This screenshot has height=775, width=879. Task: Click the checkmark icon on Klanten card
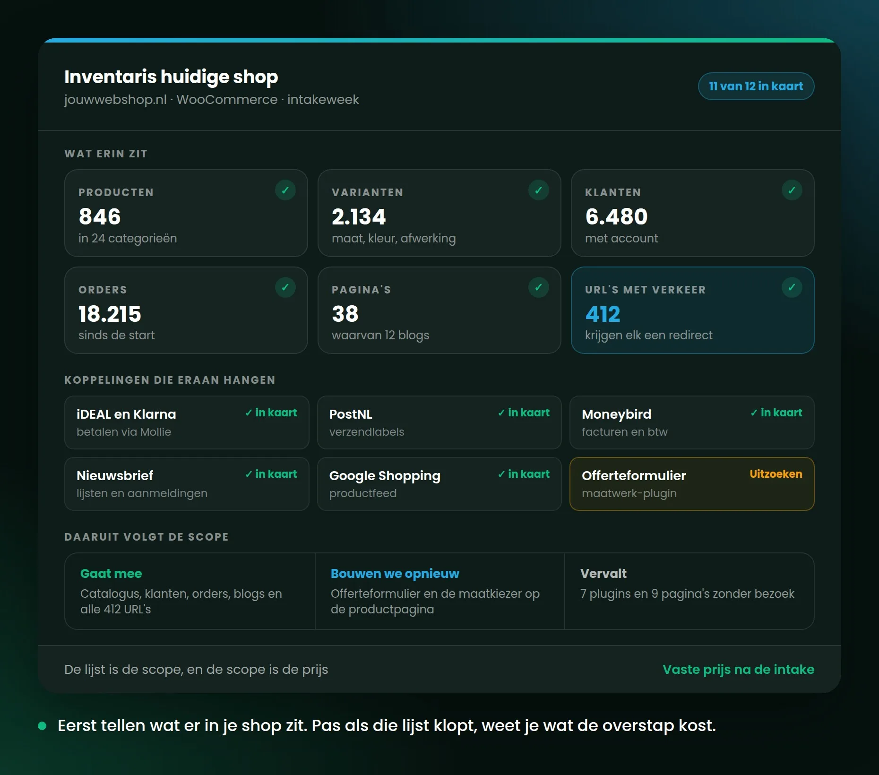pyautogui.click(x=792, y=190)
